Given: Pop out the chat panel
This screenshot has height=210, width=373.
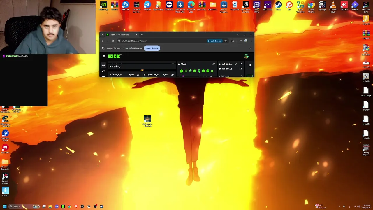Looking at the screenshot, I should pyautogui.click(x=214, y=64).
